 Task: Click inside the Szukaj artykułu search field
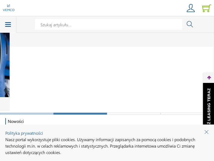tap(109, 24)
